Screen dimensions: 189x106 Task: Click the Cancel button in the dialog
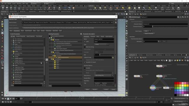113,90
